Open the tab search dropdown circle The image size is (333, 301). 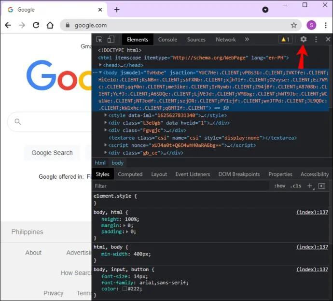(265, 10)
